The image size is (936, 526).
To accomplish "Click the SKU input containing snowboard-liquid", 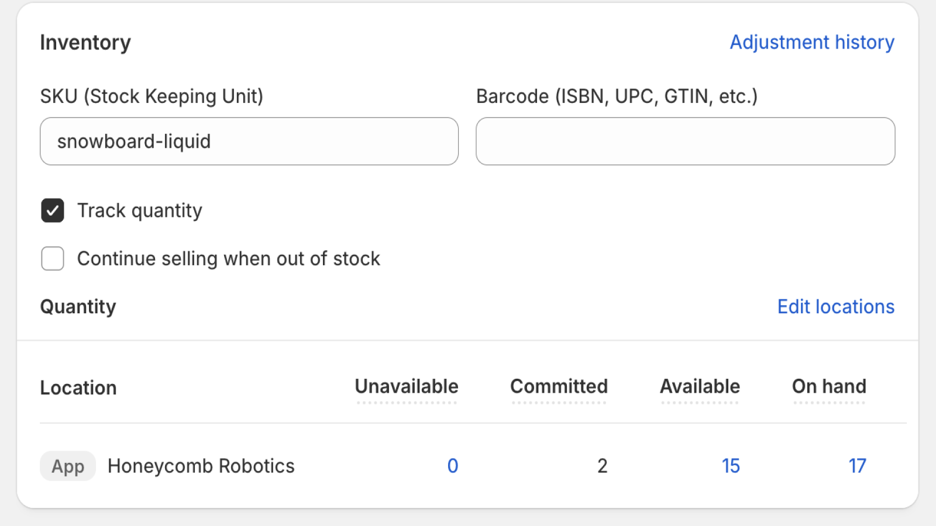I will coord(249,141).
